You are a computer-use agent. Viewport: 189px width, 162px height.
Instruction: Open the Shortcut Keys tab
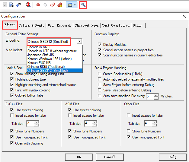[x=87, y=25]
